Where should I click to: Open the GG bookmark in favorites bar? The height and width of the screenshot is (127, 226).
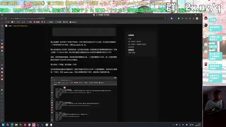coord(7,22)
